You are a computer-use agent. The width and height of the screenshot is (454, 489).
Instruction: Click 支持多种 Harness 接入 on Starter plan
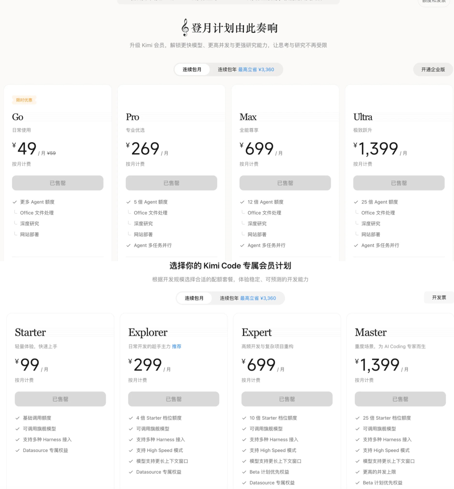coord(48,440)
